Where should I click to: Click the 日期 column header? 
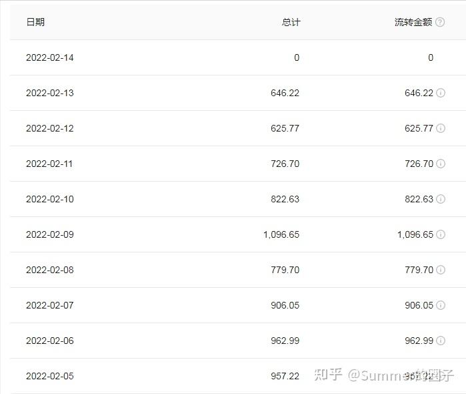pos(35,22)
